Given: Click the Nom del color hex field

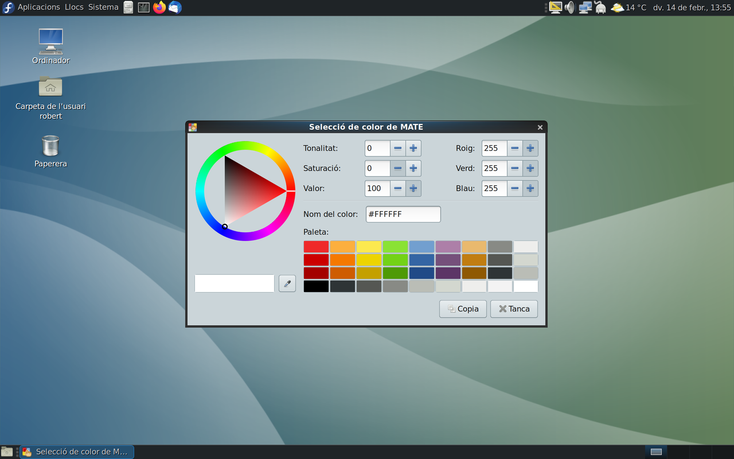Looking at the screenshot, I should [403, 214].
